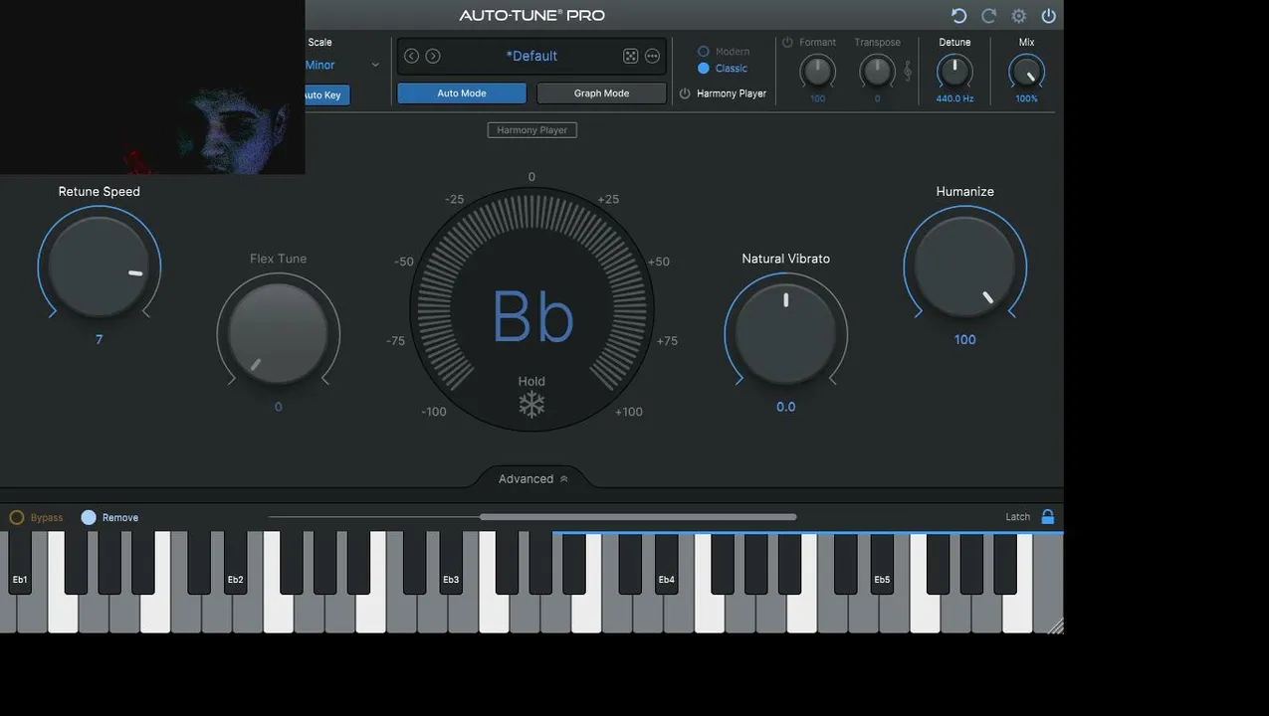Click the Mix value 100%
The width and height of the screenshot is (1269, 716).
tap(1026, 98)
